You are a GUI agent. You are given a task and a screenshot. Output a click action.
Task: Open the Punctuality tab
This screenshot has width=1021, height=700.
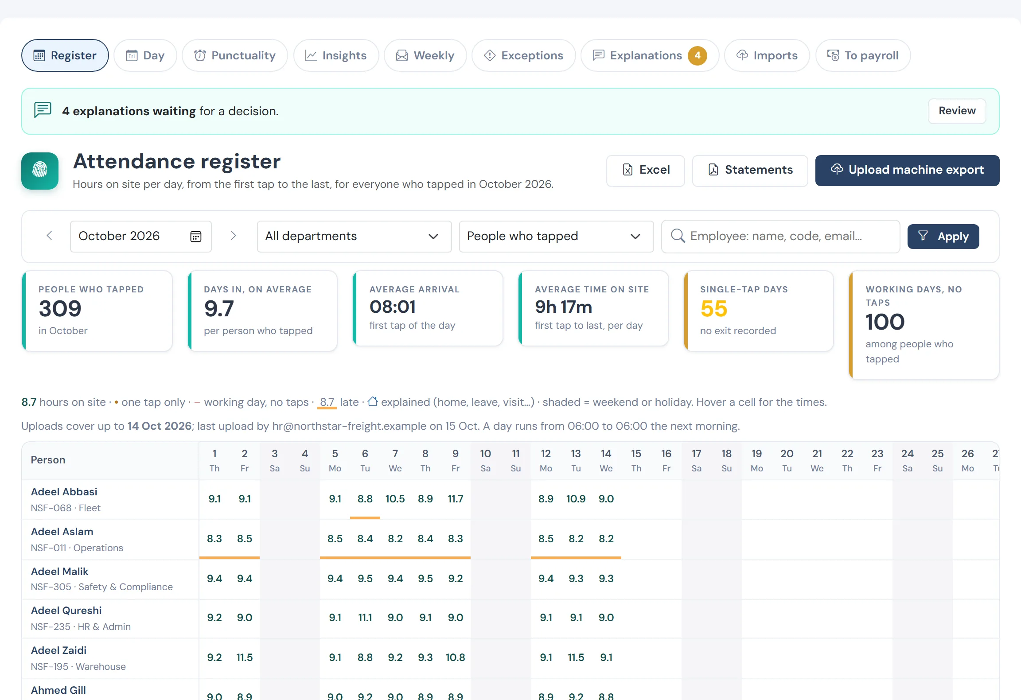(x=234, y=55)
